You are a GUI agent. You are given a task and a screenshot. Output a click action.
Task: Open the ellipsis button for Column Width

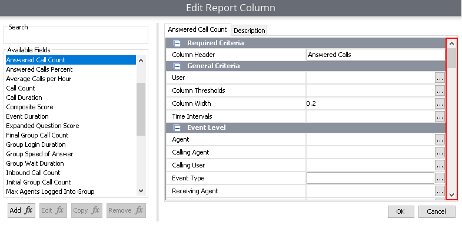click(x=440, y=103)
